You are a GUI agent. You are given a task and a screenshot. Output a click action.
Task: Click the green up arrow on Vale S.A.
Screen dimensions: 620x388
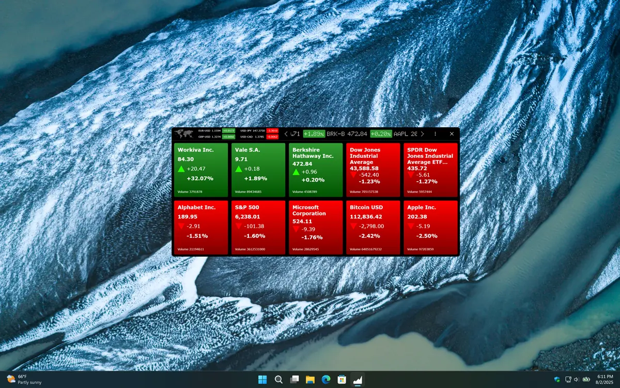pyautogui.click(x=239, y=169)
